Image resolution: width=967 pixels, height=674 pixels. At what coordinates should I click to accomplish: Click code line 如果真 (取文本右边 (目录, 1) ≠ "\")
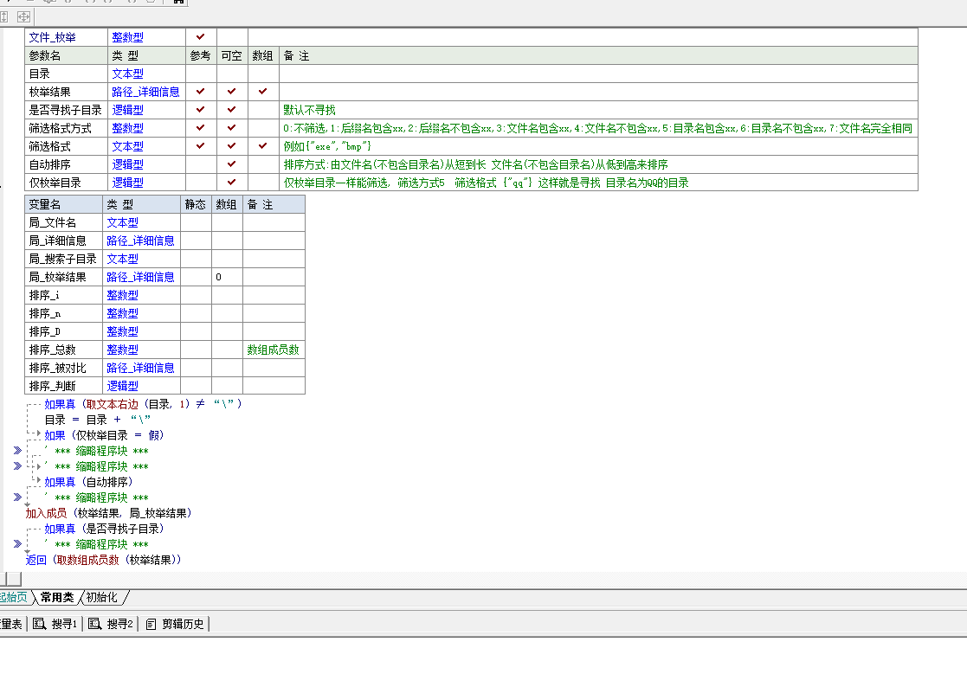click(143, 404)
